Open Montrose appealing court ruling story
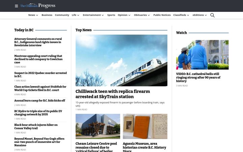243x152 pixels. tap(38, 59)
